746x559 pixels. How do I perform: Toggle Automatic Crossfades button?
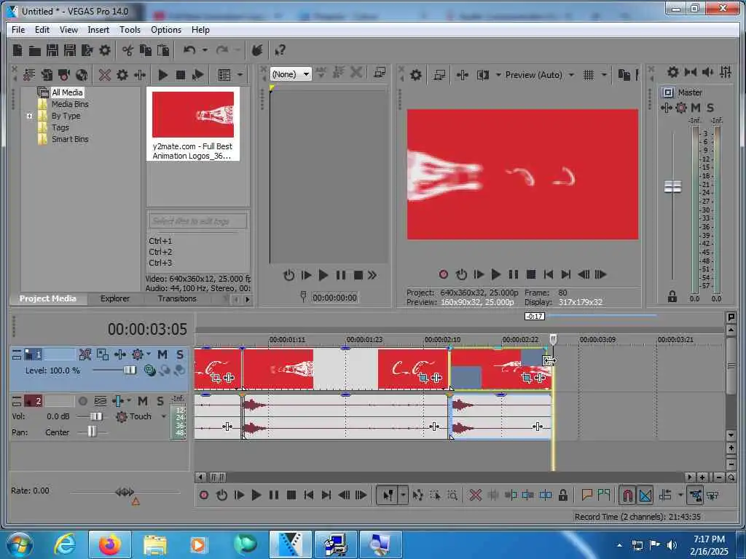click(645, 495)
